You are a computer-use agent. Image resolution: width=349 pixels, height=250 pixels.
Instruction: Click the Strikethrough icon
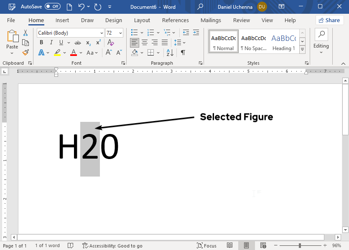(77, 43)
